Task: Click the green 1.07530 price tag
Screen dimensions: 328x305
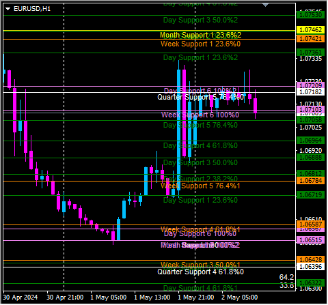Action: [x=310, y=15]
